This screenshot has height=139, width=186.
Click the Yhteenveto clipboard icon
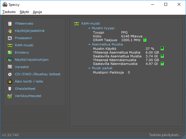click(10, 23)
